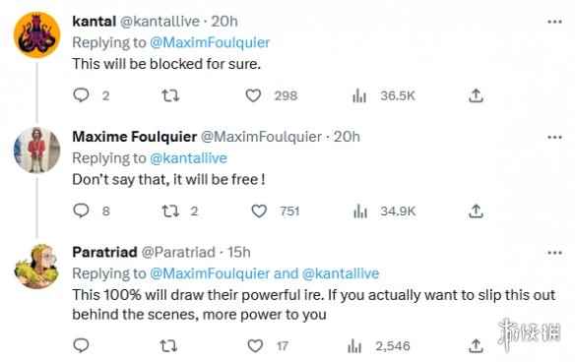Viewport: 575px width, 362px height.
Task: Reply to kantal's tweet via comment icon
Action: pyautogui.click(x=81, y=95)
